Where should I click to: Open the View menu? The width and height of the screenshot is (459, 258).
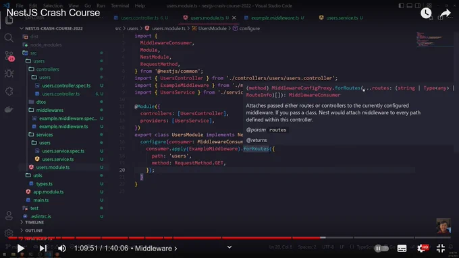(74, 5)
